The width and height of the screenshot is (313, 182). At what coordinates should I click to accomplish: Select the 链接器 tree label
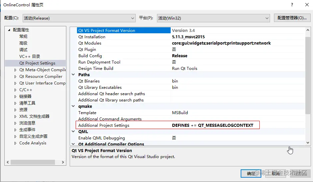coord(25,96)
